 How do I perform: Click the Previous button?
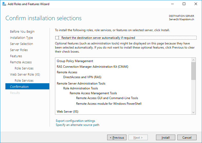tap(117, 137)
